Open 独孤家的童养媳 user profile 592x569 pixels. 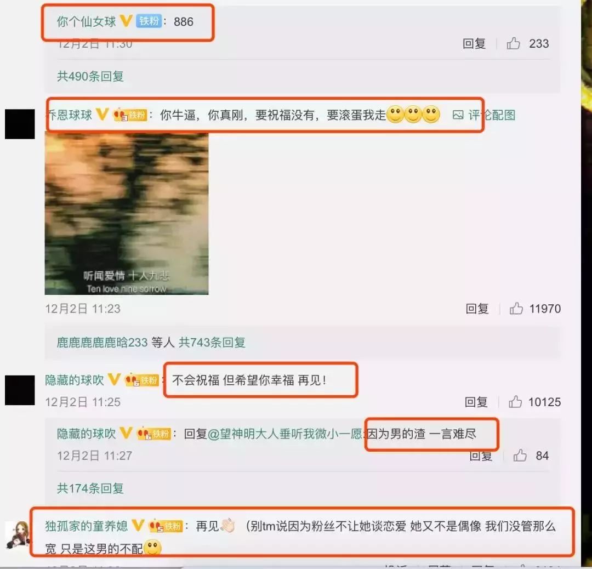click(x=87, y=526)
